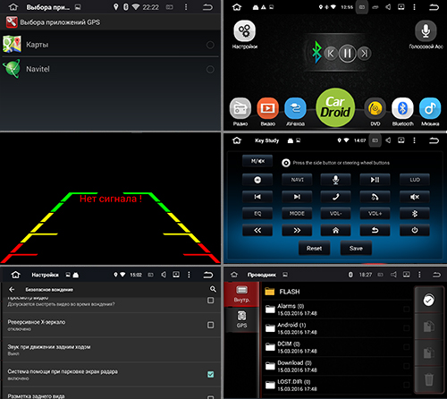Pause playback on the Bluetooth music widget
This screenshot has width=447, height=399.
347,54
